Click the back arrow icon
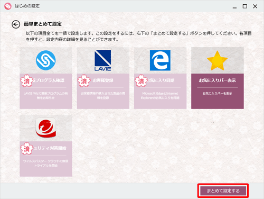The image size is (264, 199). (x=16, y=24)
